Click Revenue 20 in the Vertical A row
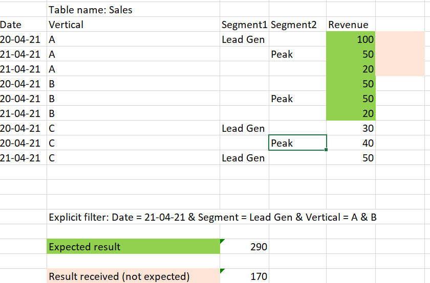 click(x=351, y=68)
